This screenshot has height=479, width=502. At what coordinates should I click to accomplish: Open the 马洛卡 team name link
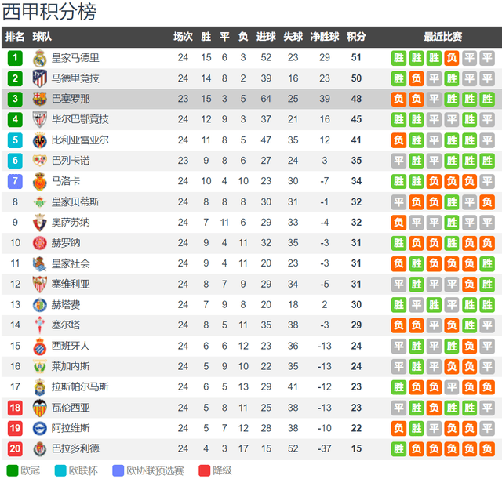click(66, 181)
